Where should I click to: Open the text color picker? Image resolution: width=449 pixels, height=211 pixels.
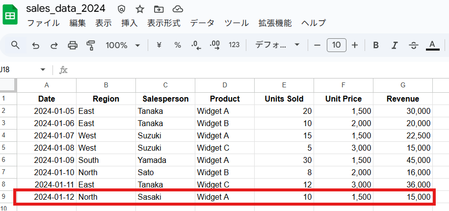tap(433, 45)
